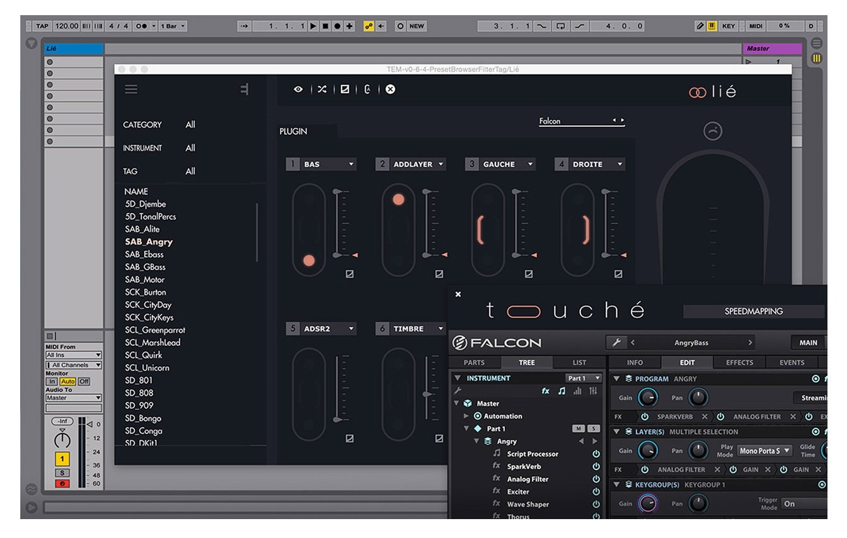This screenshot has width=847, height=538.
Task: Select preset SCL_Unicorn in the list
Action: (x=147, y=368)
